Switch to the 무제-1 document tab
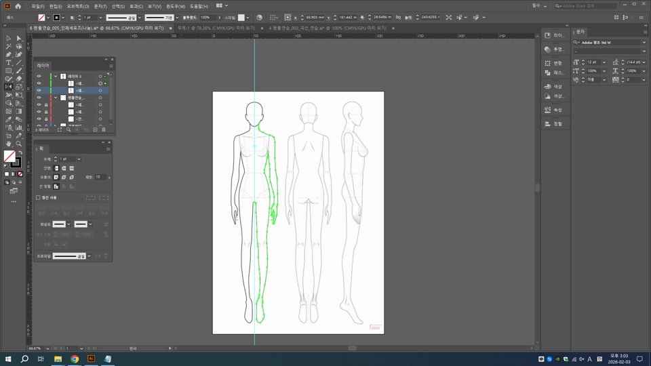The height and width of the screenshot is (366, 651). coord(216,28)
